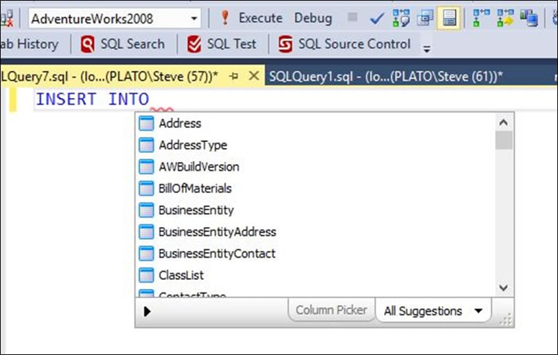Toggle the highlighted IntelliSense Enabled icon
The width and height of the screenshot is (558, 355).
tap(449, 18)
